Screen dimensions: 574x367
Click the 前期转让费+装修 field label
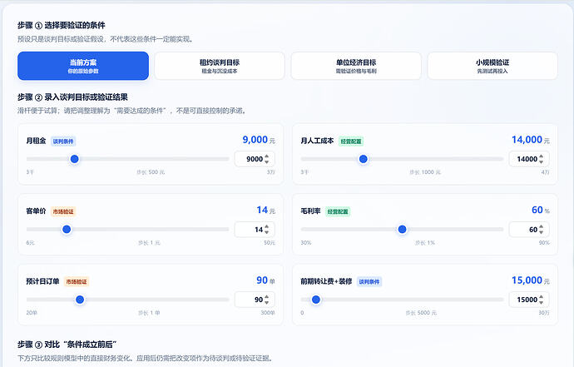tap(326, 281)
